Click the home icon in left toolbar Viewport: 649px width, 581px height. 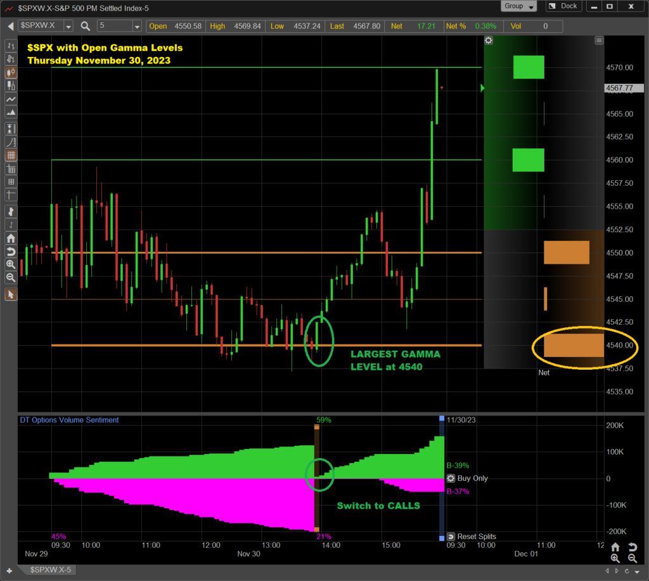[x=11, y=238]
